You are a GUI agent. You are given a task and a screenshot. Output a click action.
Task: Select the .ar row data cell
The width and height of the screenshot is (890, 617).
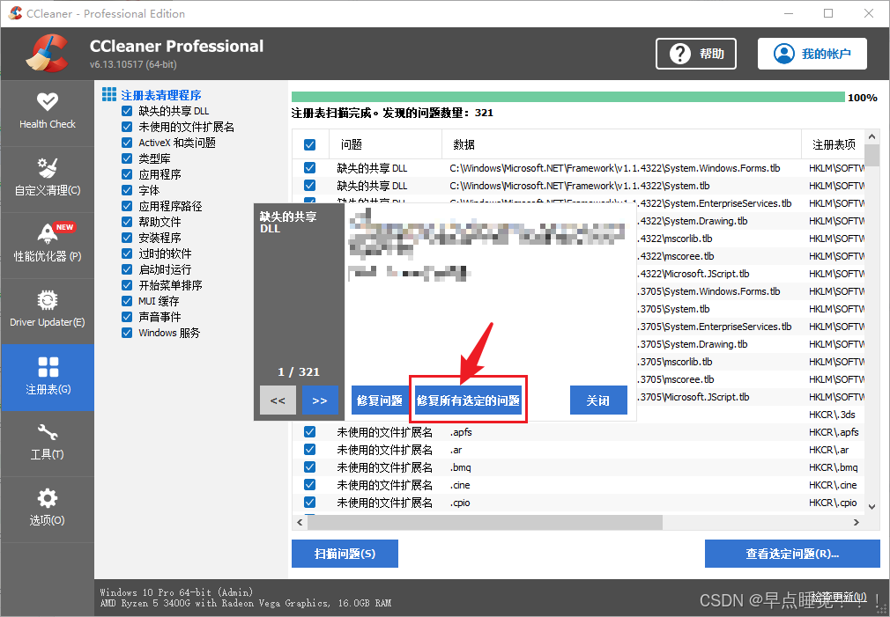[x=456, y=450]
